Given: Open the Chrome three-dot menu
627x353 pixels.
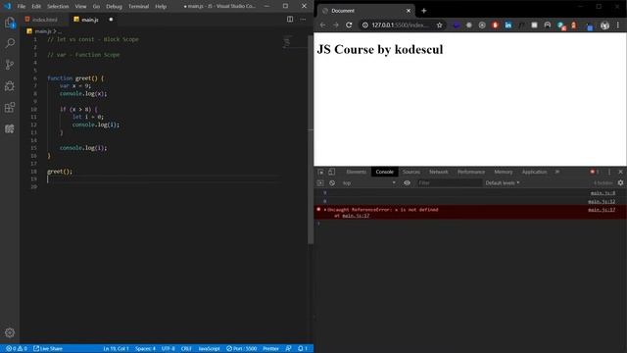Looking at the screenshot, I should (x=618, y=25).
